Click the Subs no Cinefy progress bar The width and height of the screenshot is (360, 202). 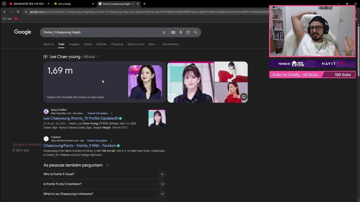point(312,75)
